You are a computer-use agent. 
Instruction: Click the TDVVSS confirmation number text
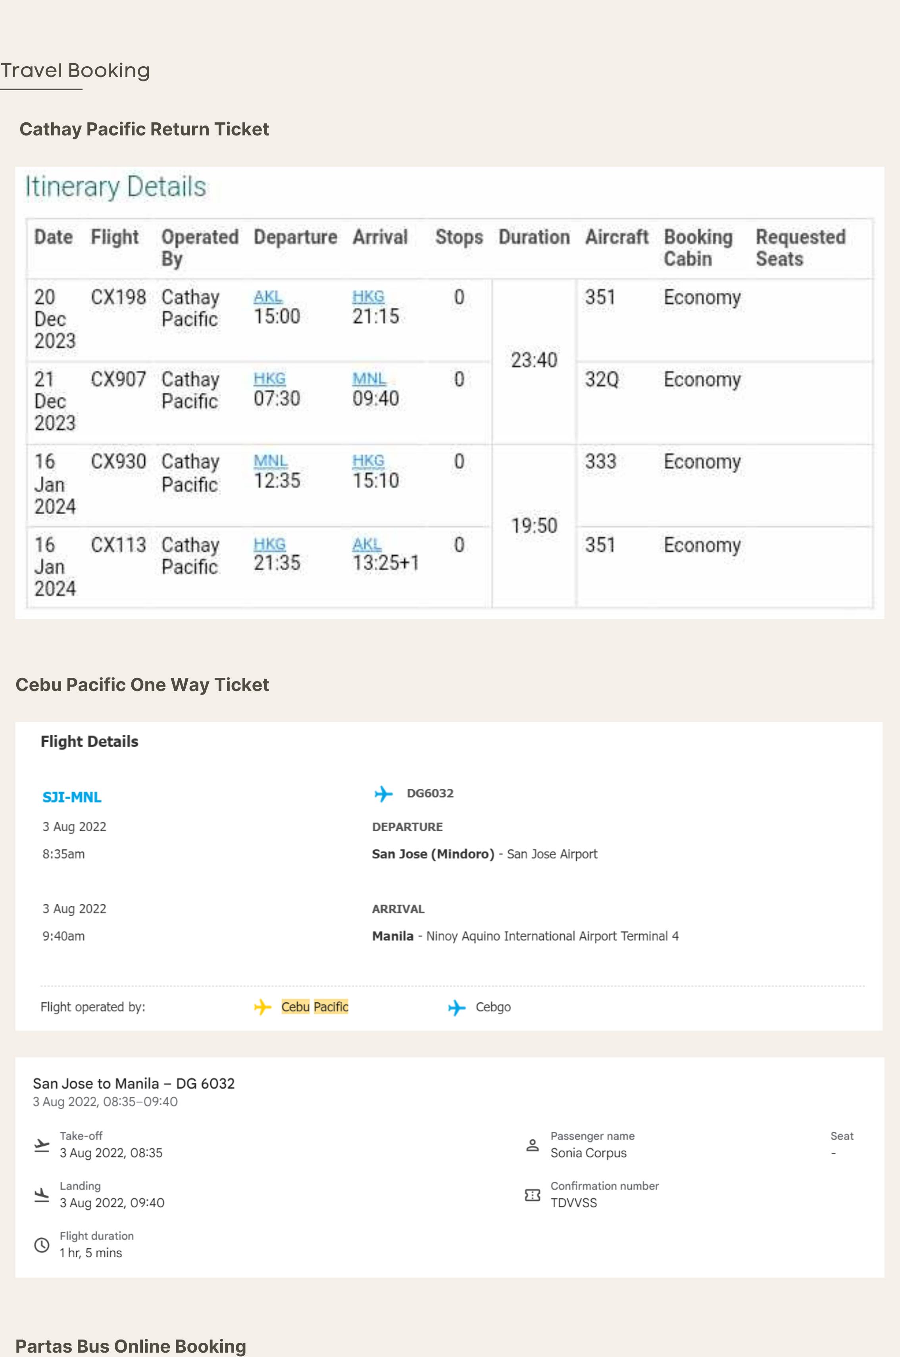click(x=573, y=1203)
